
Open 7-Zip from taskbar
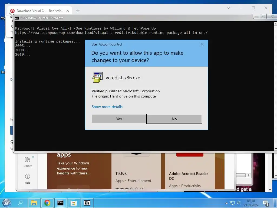coord(87,203)
